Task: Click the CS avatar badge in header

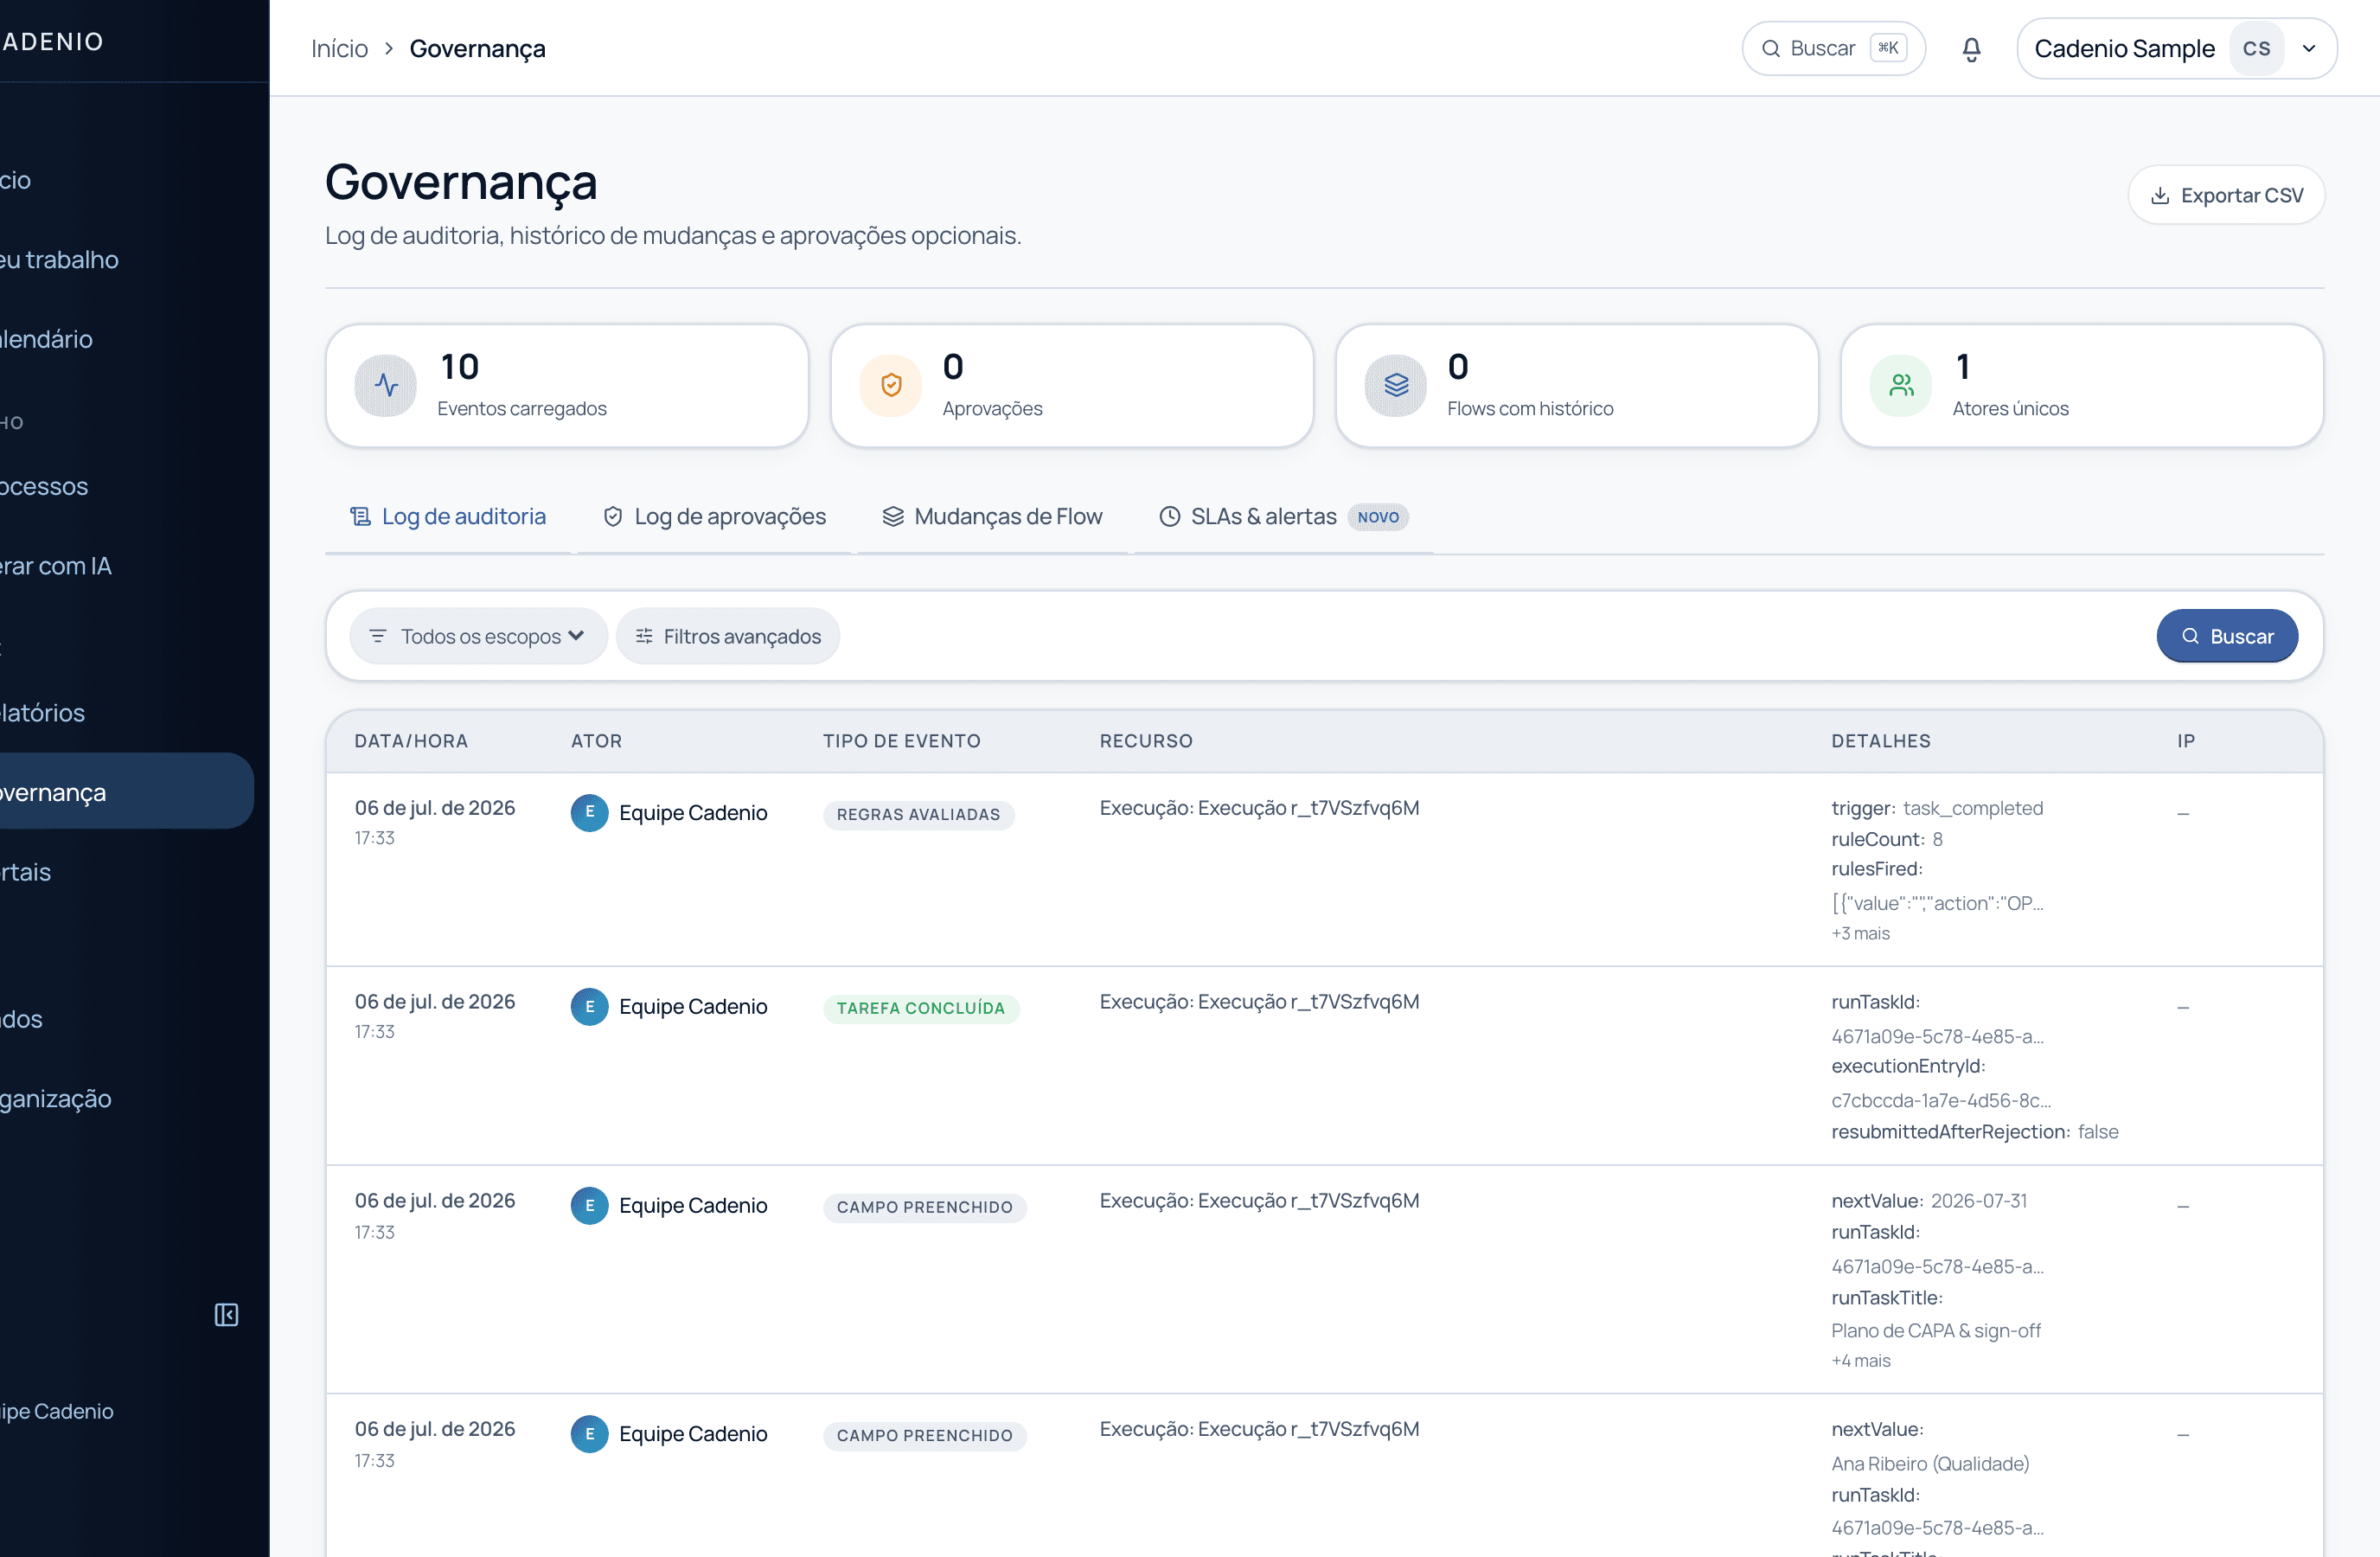Action: [x=2256, y=49]
